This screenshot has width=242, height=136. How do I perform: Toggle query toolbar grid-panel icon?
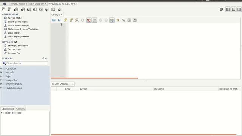[95, 20]
